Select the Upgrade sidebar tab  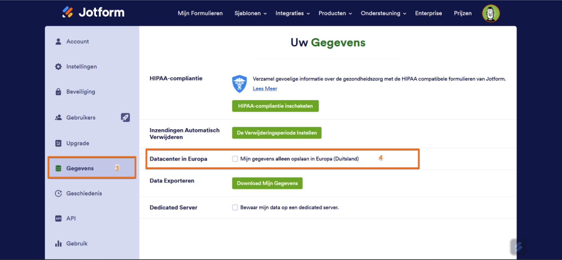92,143
